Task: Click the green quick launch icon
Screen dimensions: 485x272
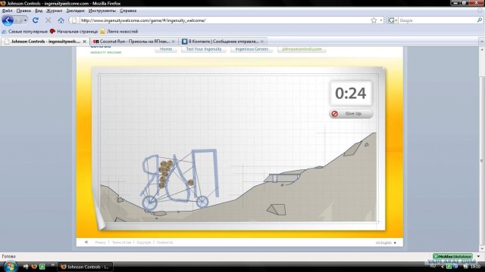Action: click(42, 267)
